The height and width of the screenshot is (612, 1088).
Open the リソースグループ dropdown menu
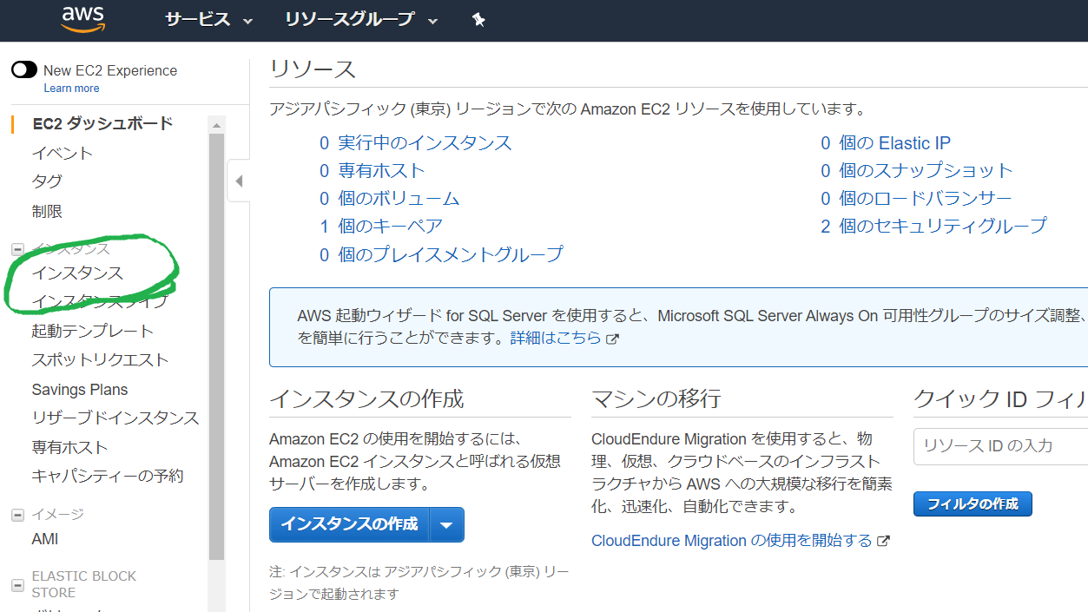[361, 19]
